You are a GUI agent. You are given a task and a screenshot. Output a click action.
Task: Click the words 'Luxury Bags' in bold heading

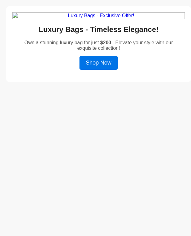pos(61,29)
